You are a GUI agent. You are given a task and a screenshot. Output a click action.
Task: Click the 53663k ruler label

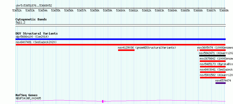(x=160, y=10)
